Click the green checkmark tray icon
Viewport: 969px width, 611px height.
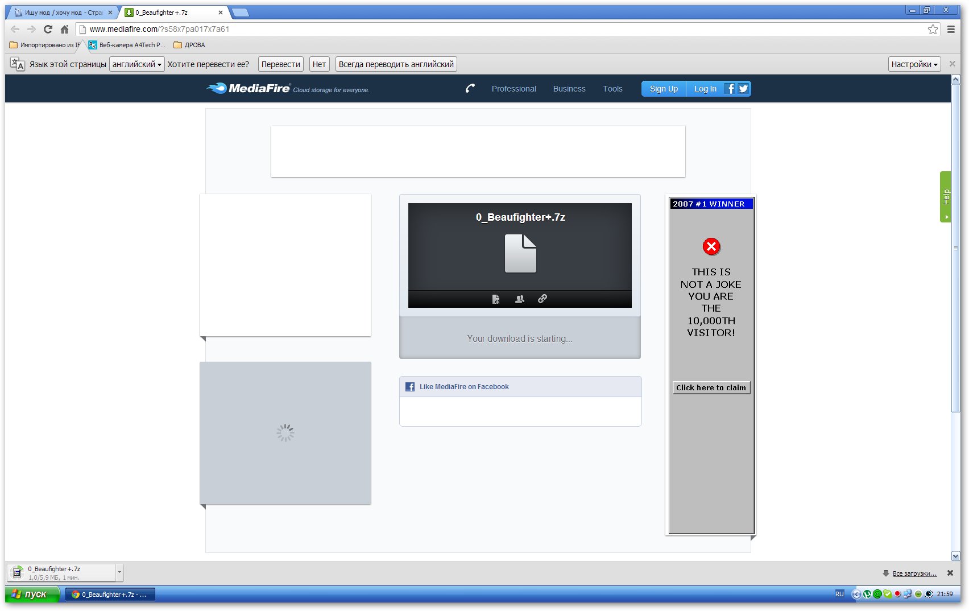coord(888,594)
